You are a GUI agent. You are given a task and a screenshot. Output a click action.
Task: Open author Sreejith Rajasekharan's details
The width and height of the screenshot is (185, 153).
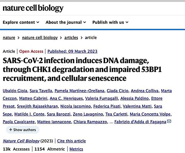[37, 106]
